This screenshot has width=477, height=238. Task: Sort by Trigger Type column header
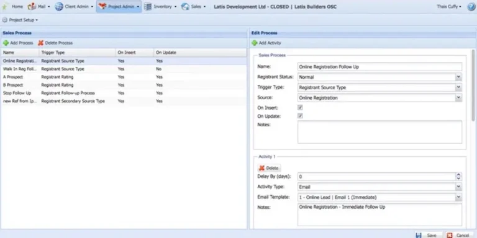coord(77,53)
